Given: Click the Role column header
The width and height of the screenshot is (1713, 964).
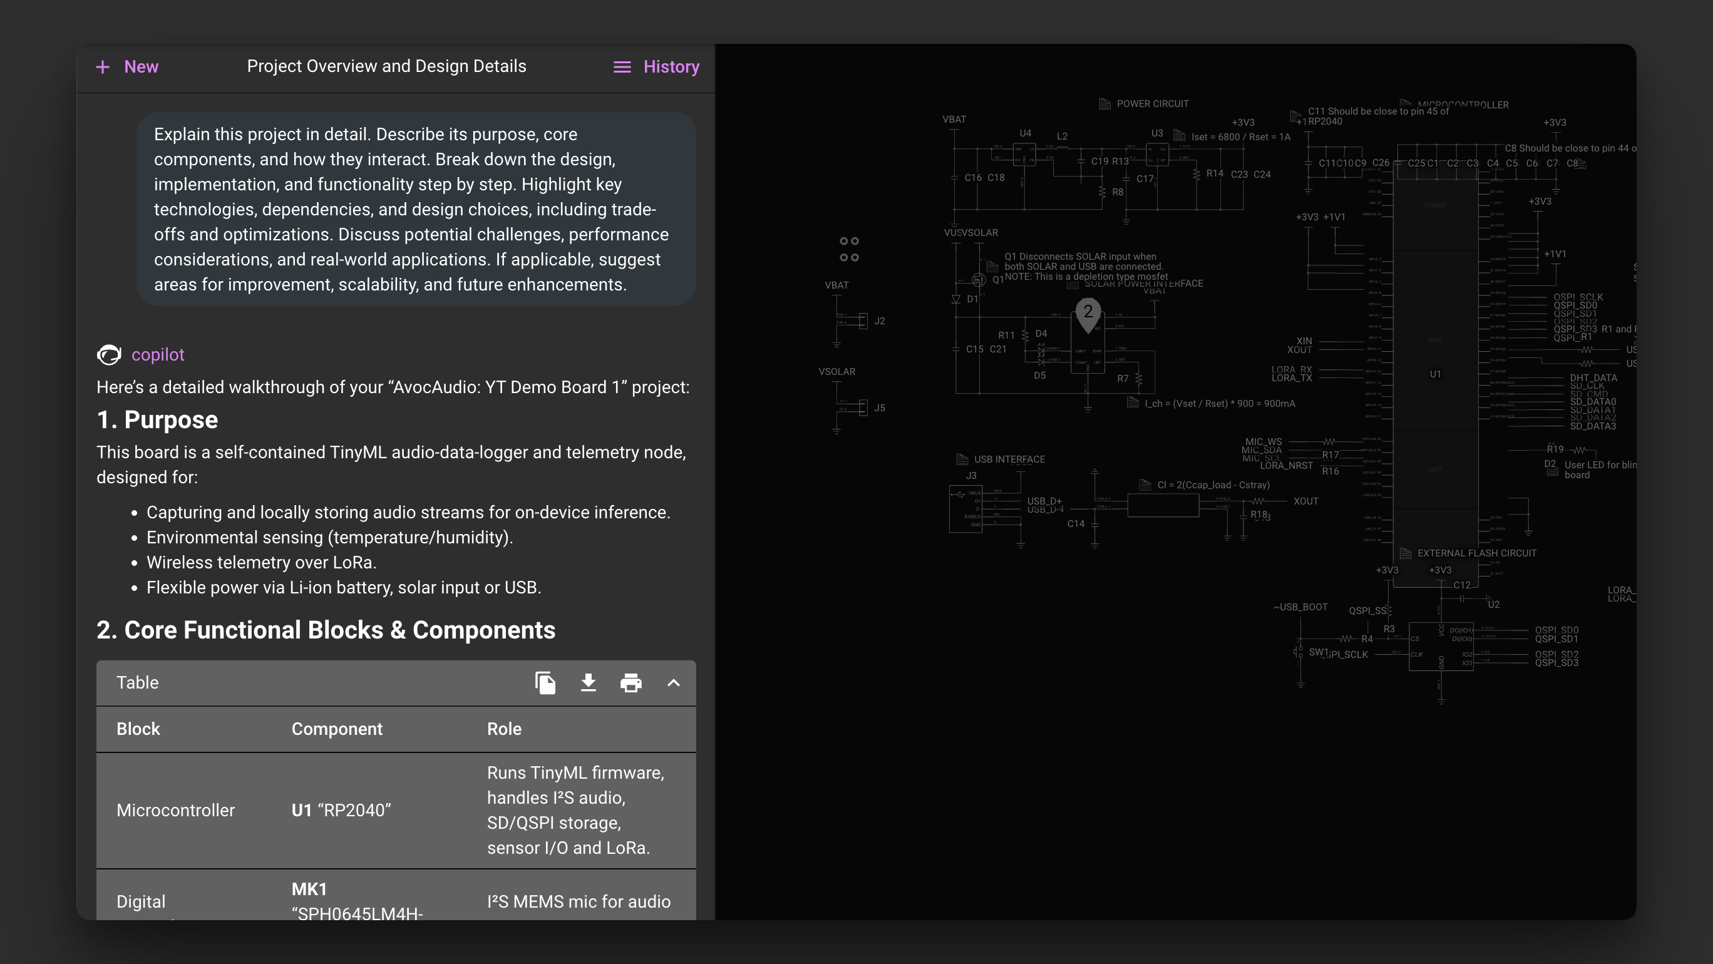Looking at the screenshot, I should click(x=504, y=729).
